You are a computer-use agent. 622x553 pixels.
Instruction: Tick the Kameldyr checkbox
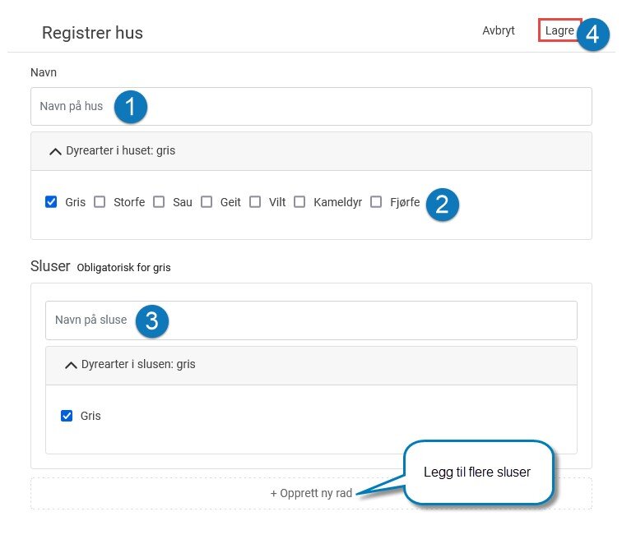[x=299, y=201]
